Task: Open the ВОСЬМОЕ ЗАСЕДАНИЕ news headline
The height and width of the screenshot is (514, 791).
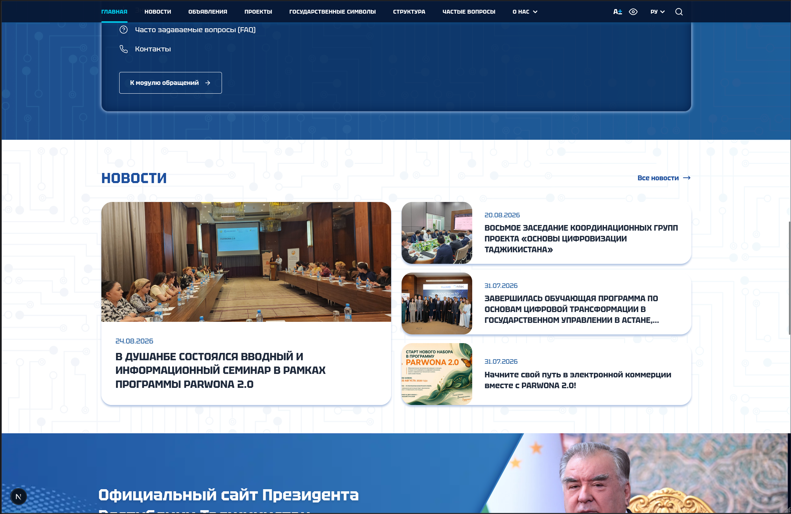Action: (581, 239)
